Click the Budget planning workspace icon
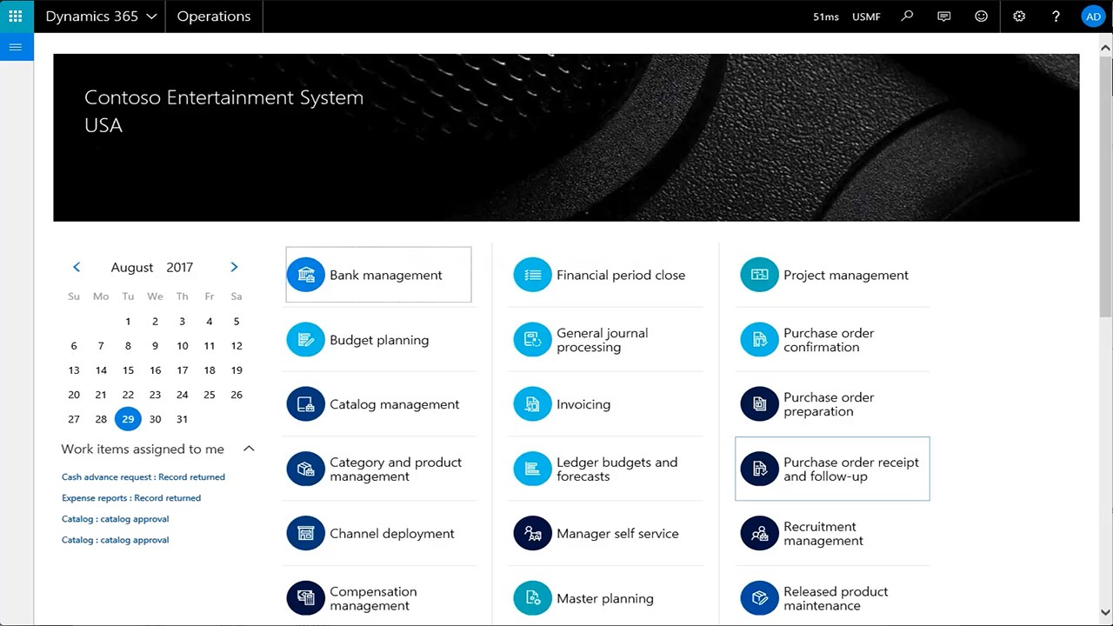The width and height of the screenshot is (1113, 626). [306, 340]
